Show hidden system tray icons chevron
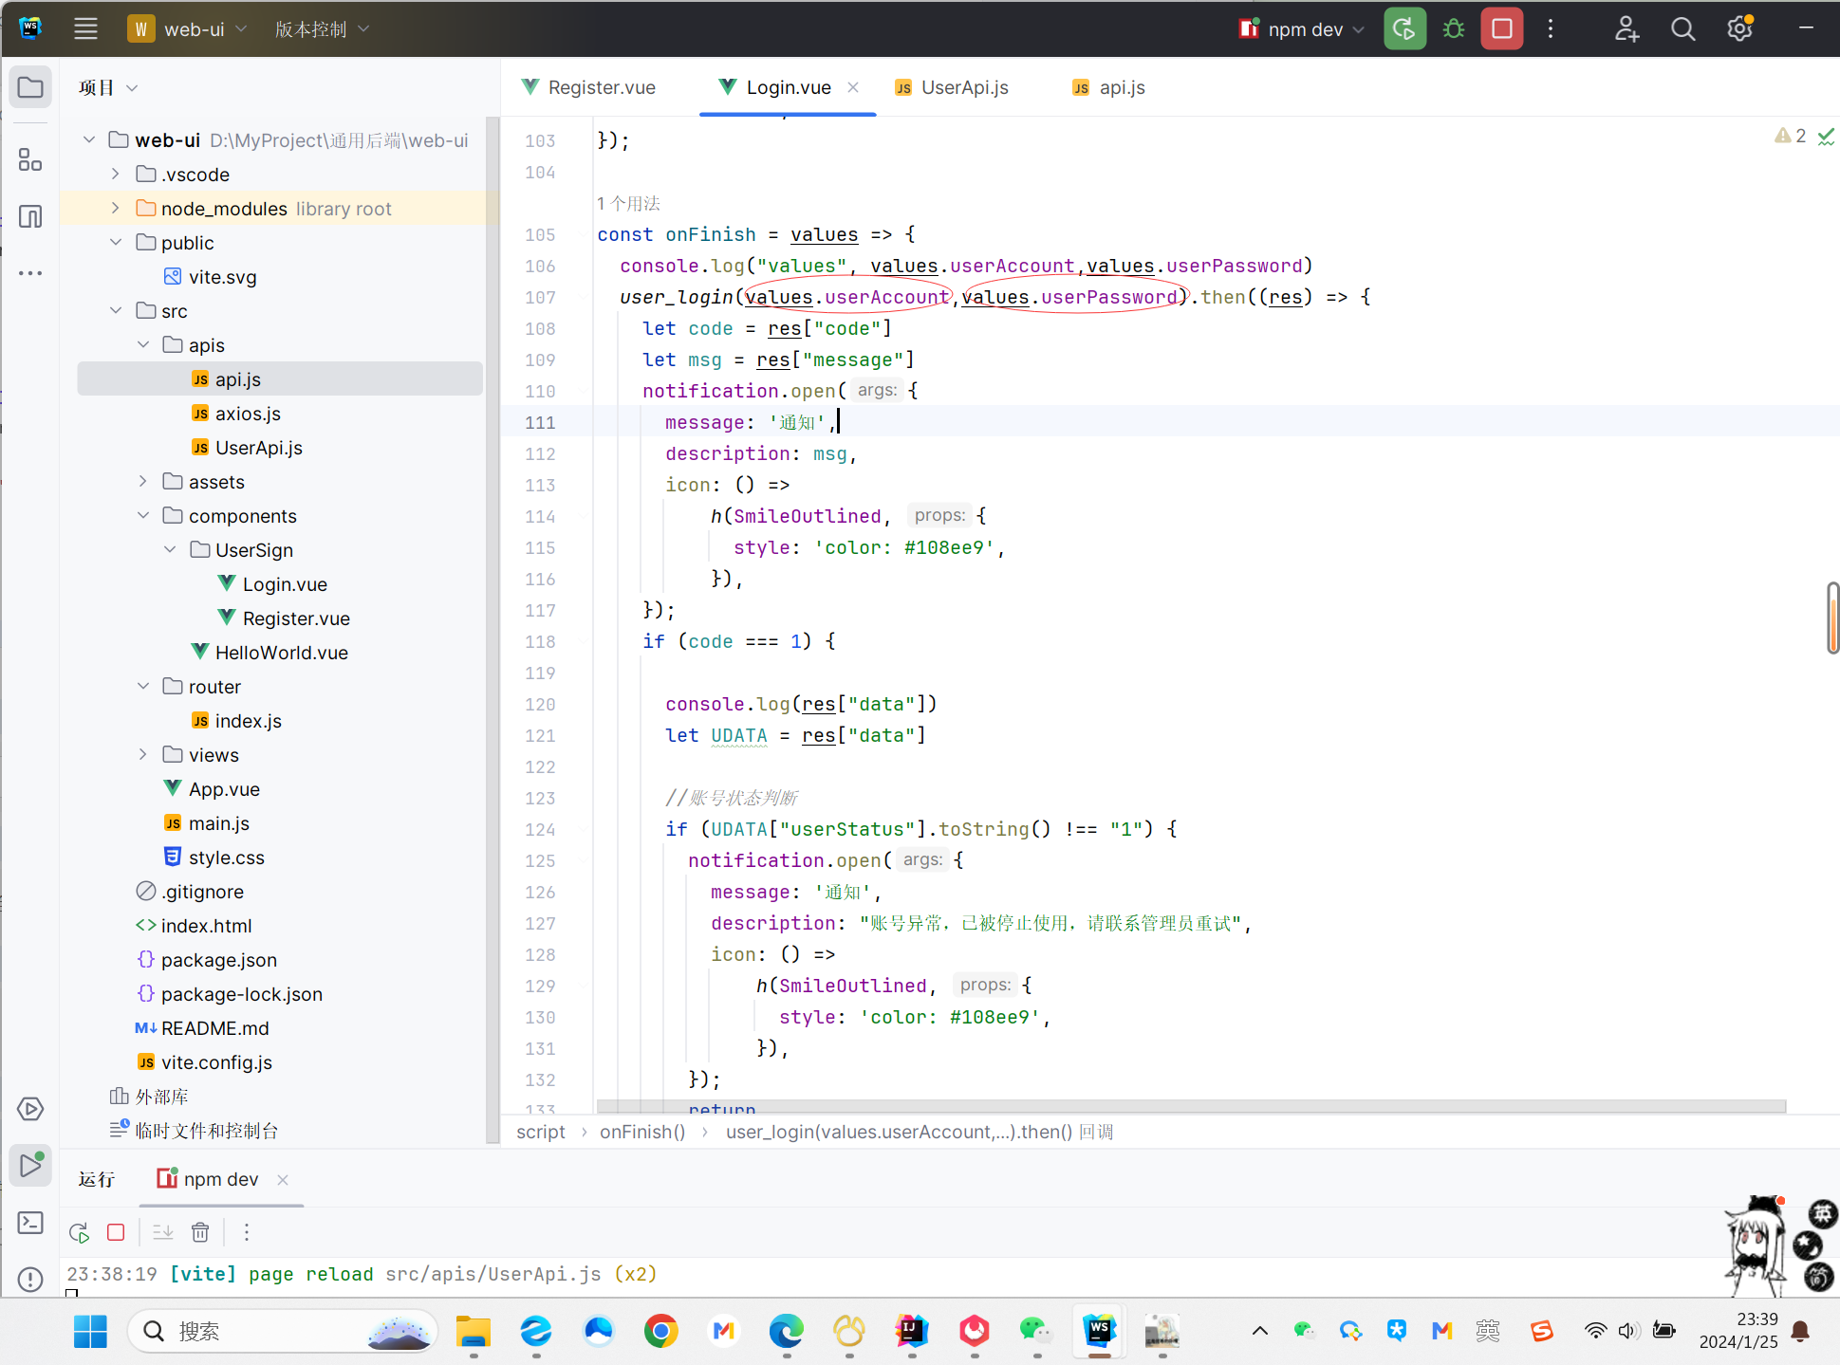This screenshot has height=1365, width=1840. [1260, 1331]
